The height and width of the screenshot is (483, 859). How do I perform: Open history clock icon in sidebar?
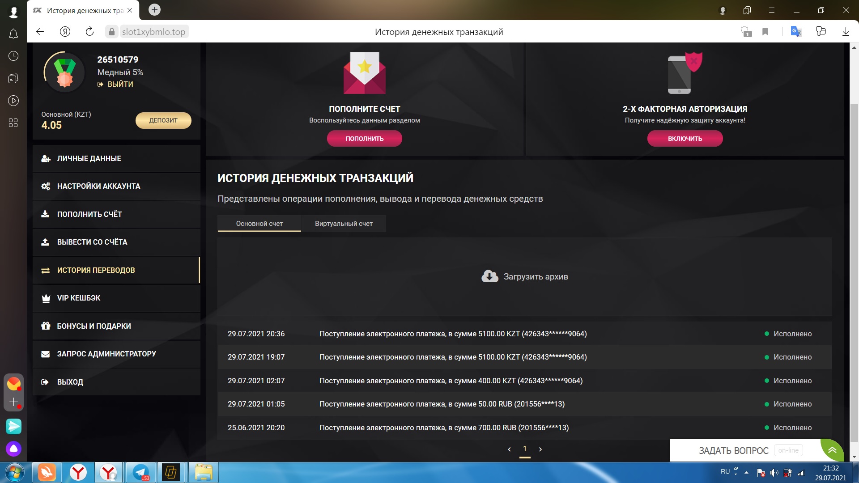[x=13, y=56]
